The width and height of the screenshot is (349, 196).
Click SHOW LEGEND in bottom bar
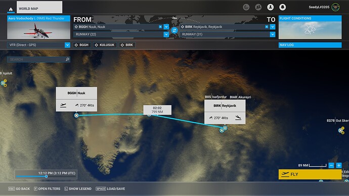pyautogui.click(x=78, y=188)
